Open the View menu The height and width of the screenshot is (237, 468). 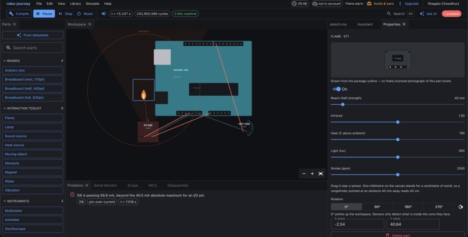(x=61, y=3)
